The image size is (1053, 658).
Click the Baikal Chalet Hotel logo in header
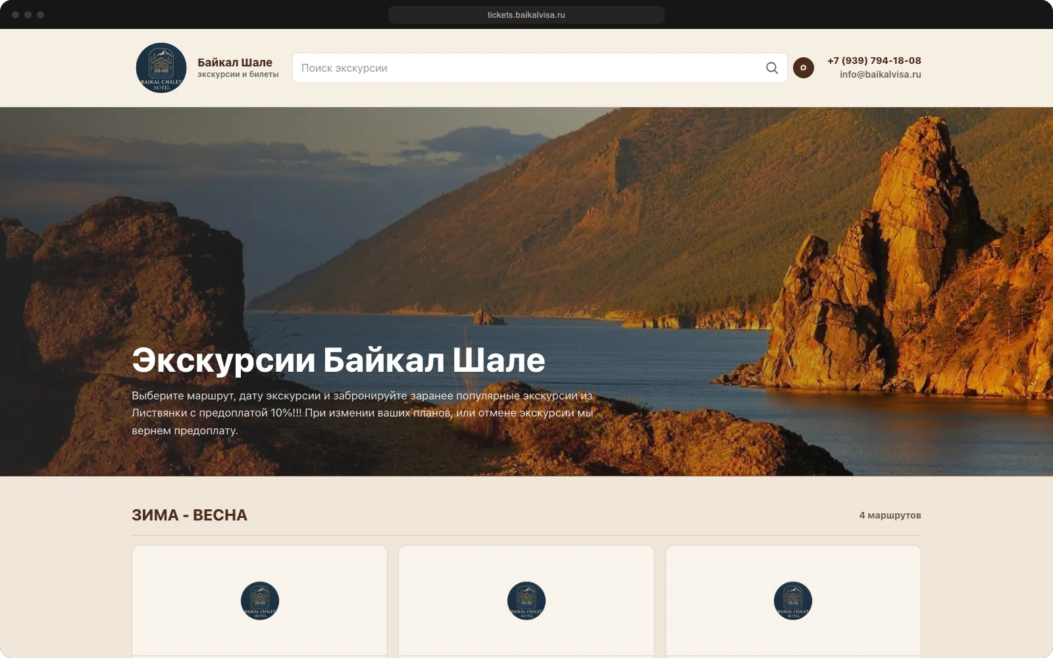pos(161,68)
